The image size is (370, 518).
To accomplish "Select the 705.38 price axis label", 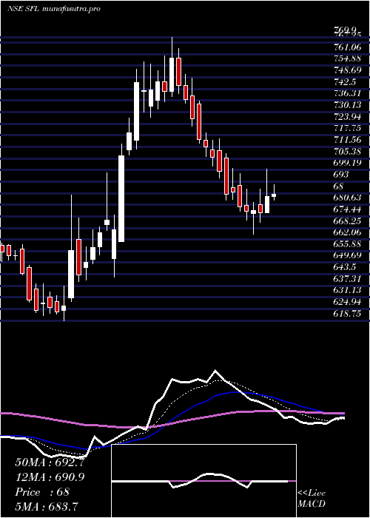I will tap(347, 151).
